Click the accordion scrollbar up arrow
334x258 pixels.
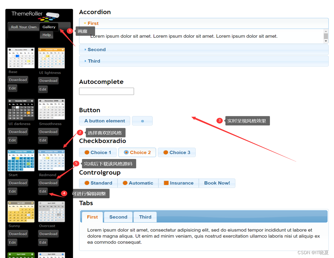tap(326, 31)
